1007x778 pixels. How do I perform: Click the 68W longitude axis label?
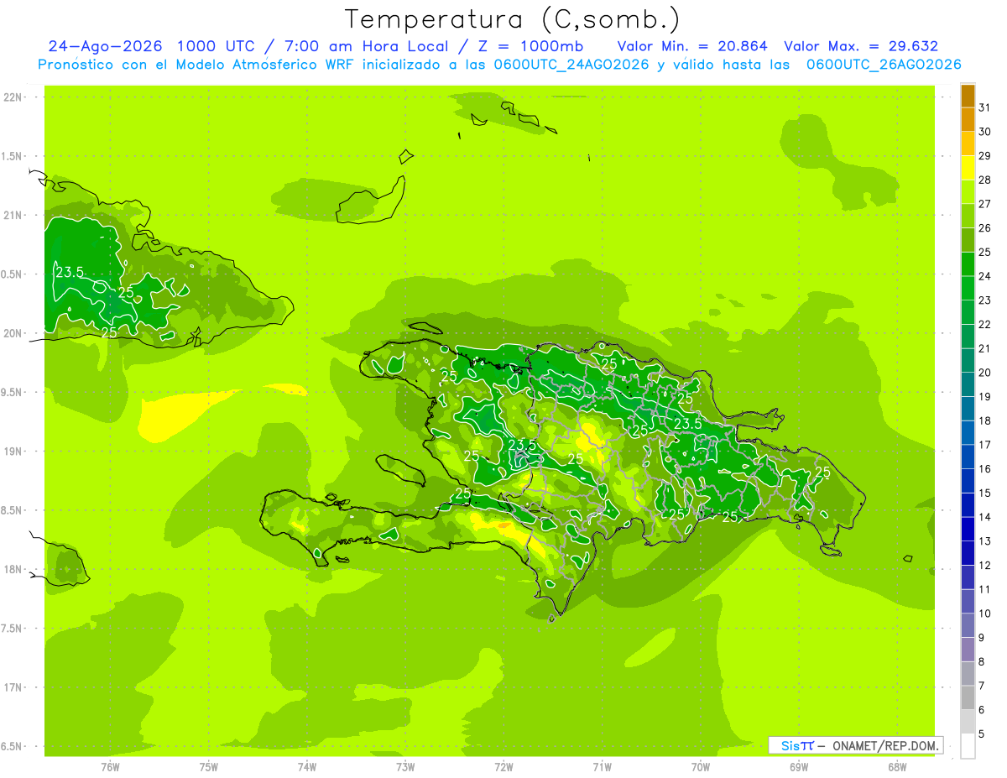[897, 767]
